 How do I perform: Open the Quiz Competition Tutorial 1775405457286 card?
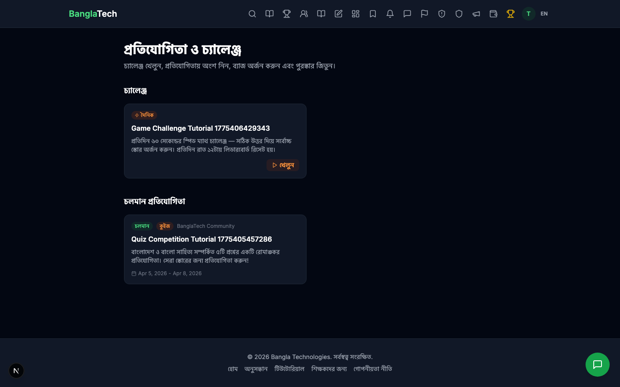click(x=201, y=239)
